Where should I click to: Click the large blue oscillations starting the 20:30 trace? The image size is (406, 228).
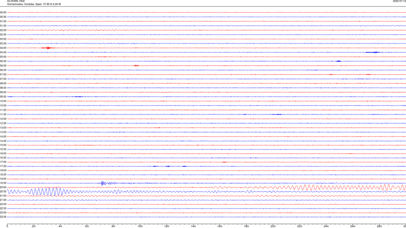(36, 192)
